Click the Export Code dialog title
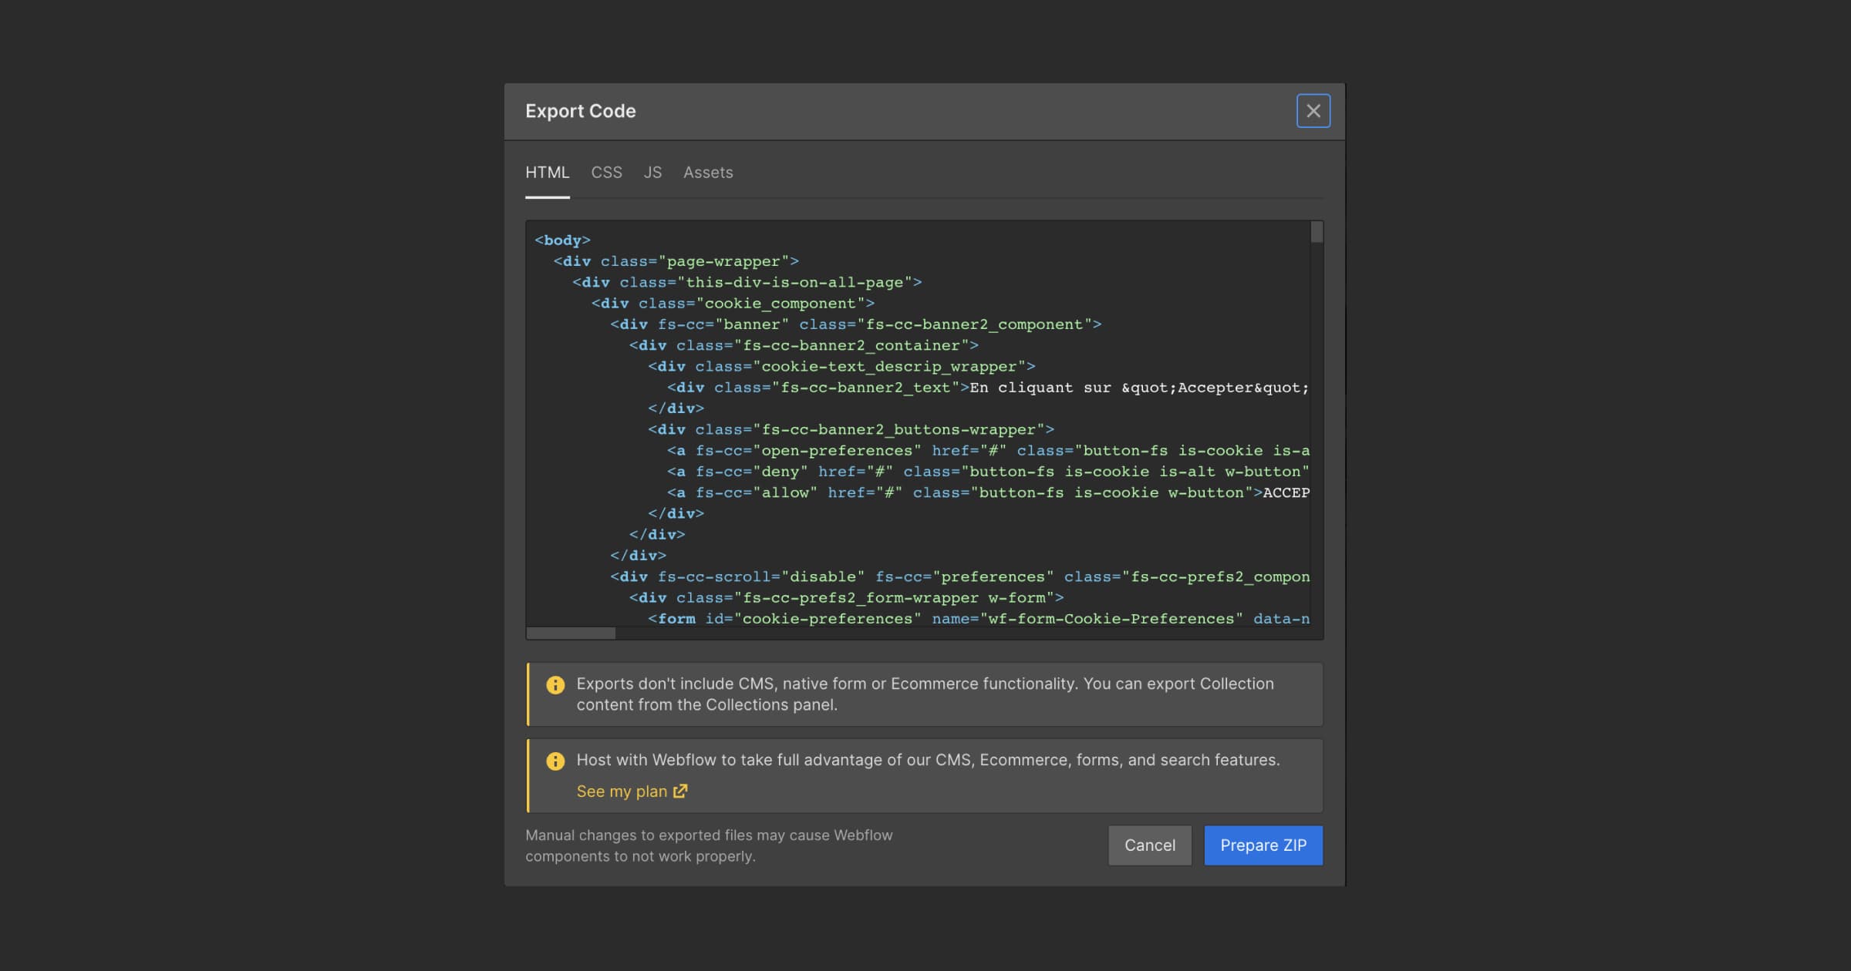Screen dimensions: 1851x971 click(x=580, y=111)
